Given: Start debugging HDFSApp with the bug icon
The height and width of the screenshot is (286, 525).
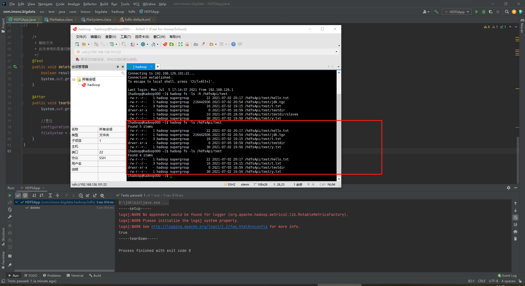Looking at the screenshot, I should point(484,12).
